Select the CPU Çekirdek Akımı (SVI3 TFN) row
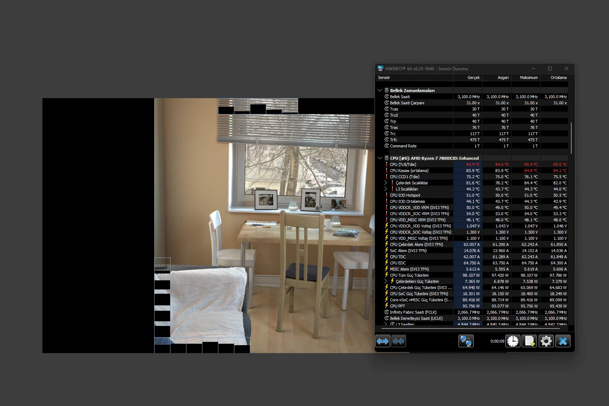 [x=472, y=244]
